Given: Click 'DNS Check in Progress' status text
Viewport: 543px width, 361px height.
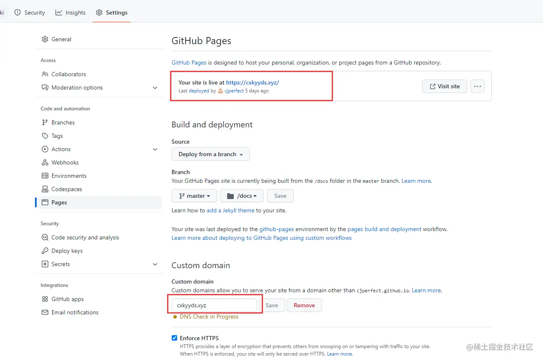Looking at the screenshot, I should (209, 316).
